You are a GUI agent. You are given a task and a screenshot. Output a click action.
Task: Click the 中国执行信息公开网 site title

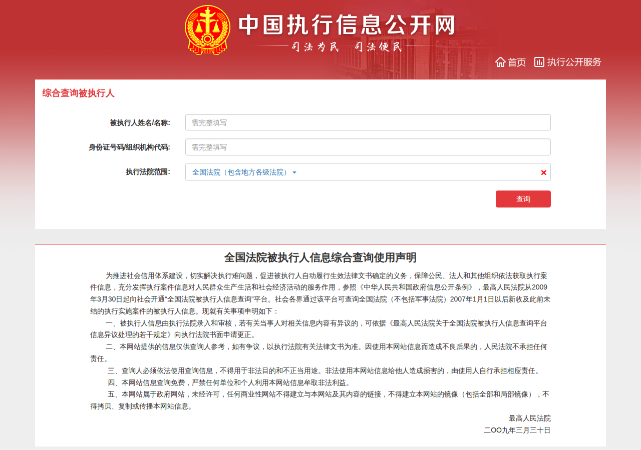(x=347, y=25)
